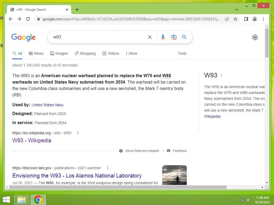The height and width of the screenshot is (205, 274).
Task: Click the scroll down arrow
Action: pyautogui.click(x=267, y=183)
